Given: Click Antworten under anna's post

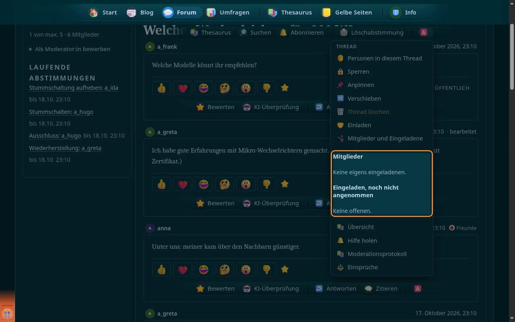Looking at the screenshot, I should pyautogui.click(x=336, y=289).
